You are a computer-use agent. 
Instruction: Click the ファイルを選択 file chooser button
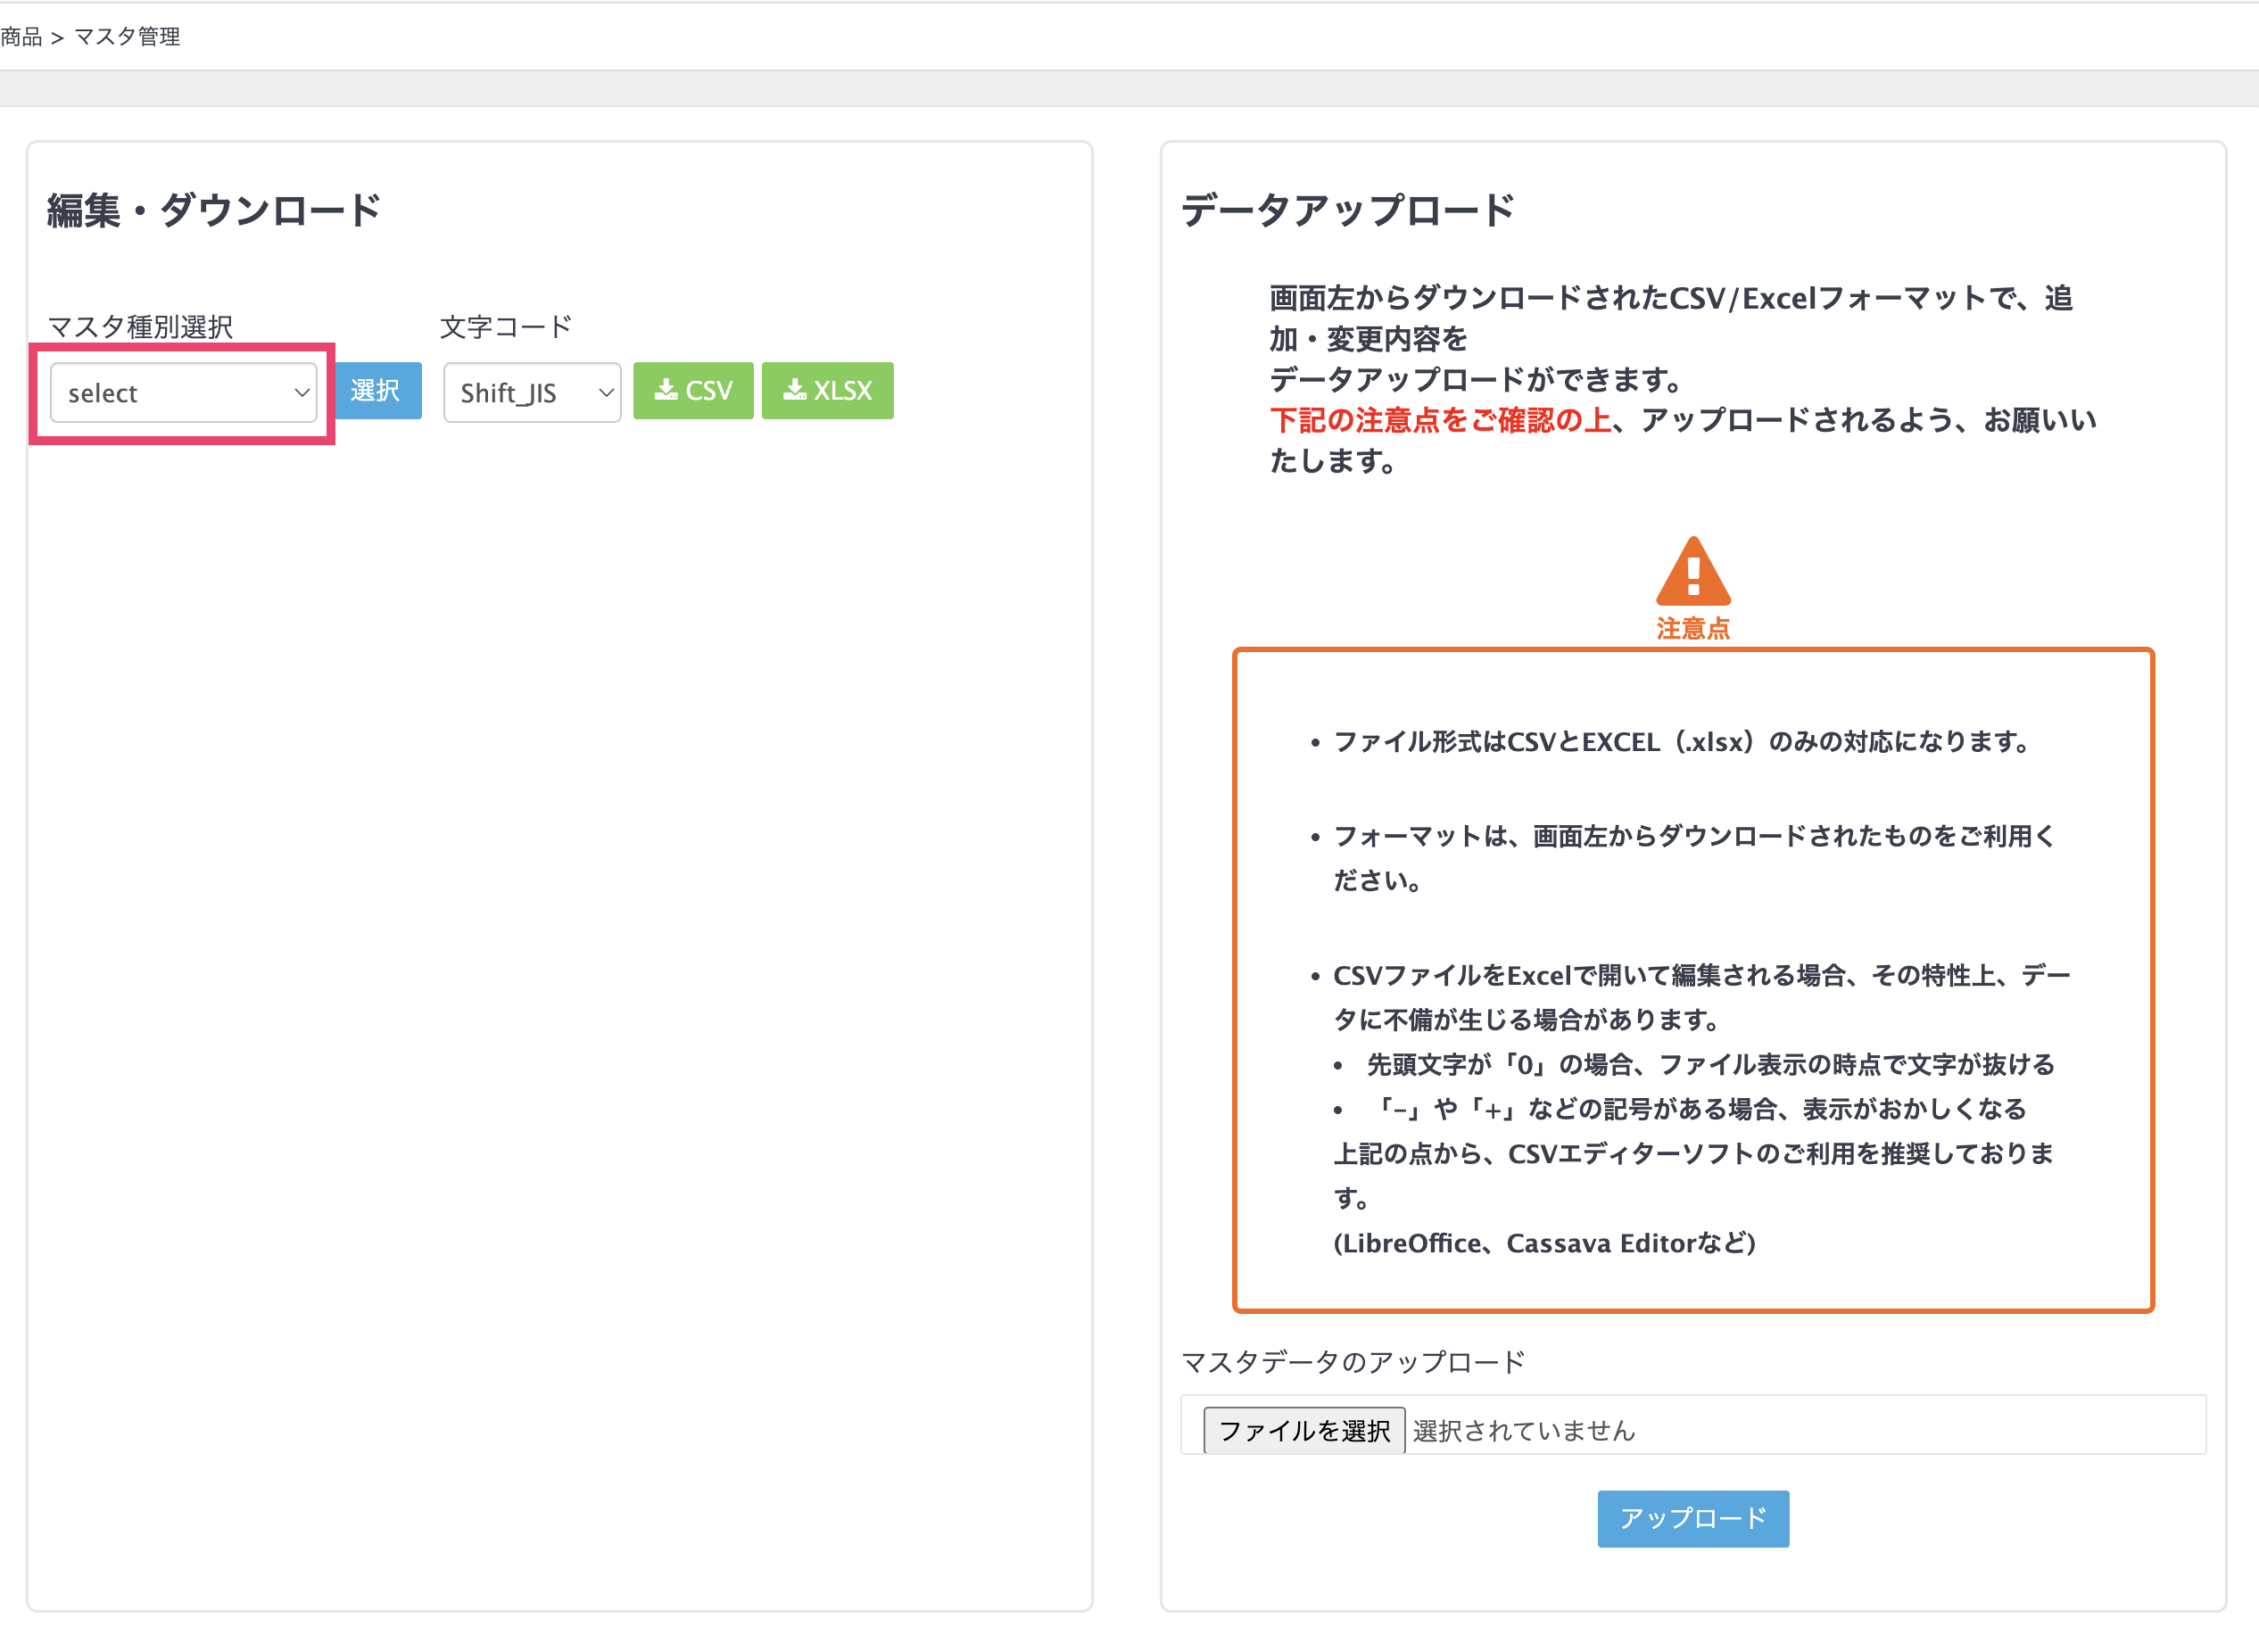1304,1430
